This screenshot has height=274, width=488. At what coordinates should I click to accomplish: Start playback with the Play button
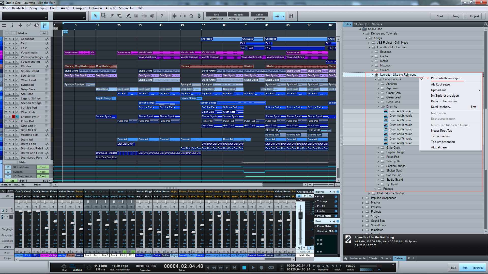click(253, 267)
